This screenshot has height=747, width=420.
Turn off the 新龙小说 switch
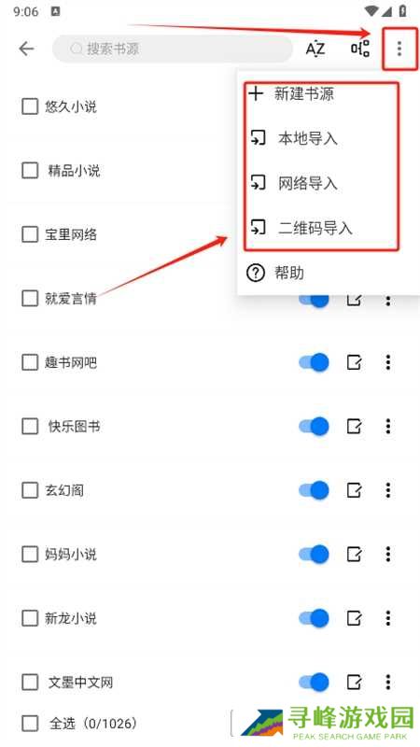(x=314, y=618)
